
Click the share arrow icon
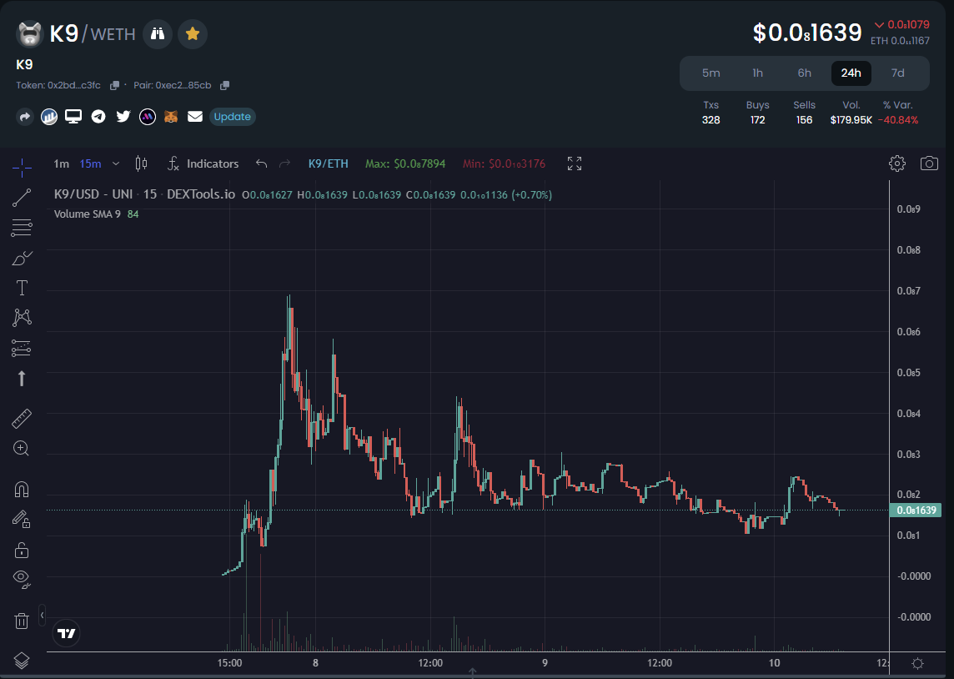click(24, 117)
